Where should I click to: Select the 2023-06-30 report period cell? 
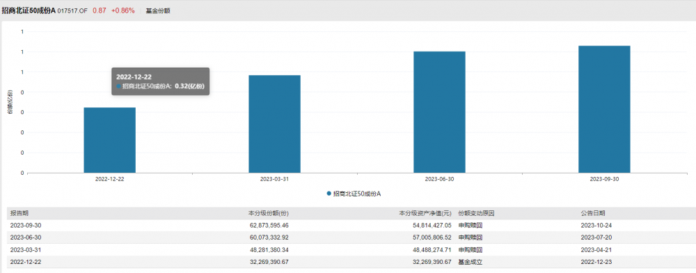pyautogui.click(x=26, y=237)
